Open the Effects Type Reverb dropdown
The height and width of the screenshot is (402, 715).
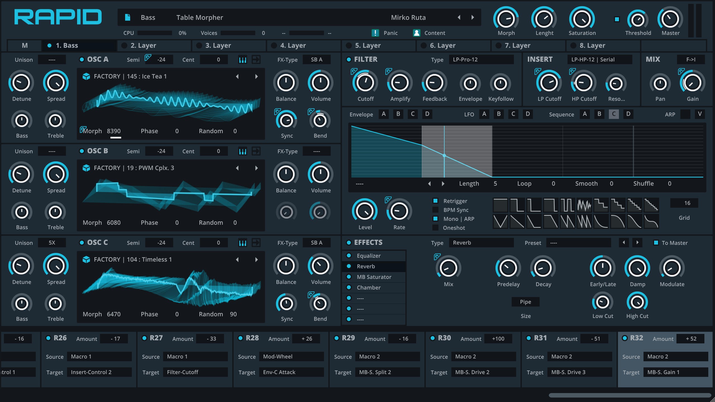click(x=481, y=243)
